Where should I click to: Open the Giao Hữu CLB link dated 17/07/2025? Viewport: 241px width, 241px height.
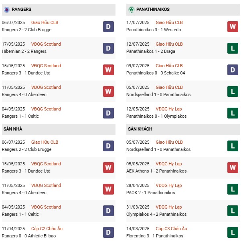(169, 22)
